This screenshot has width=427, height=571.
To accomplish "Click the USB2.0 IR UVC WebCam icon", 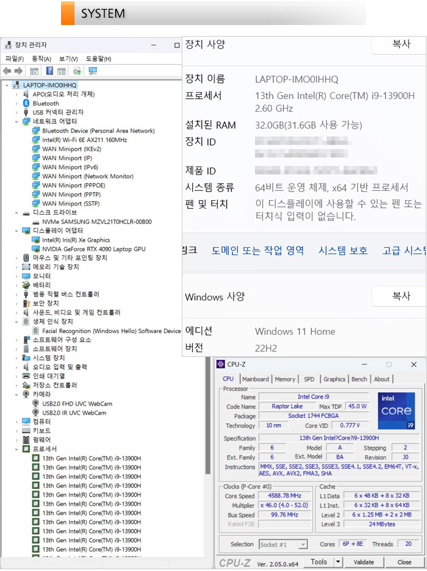I will (35, 412).
